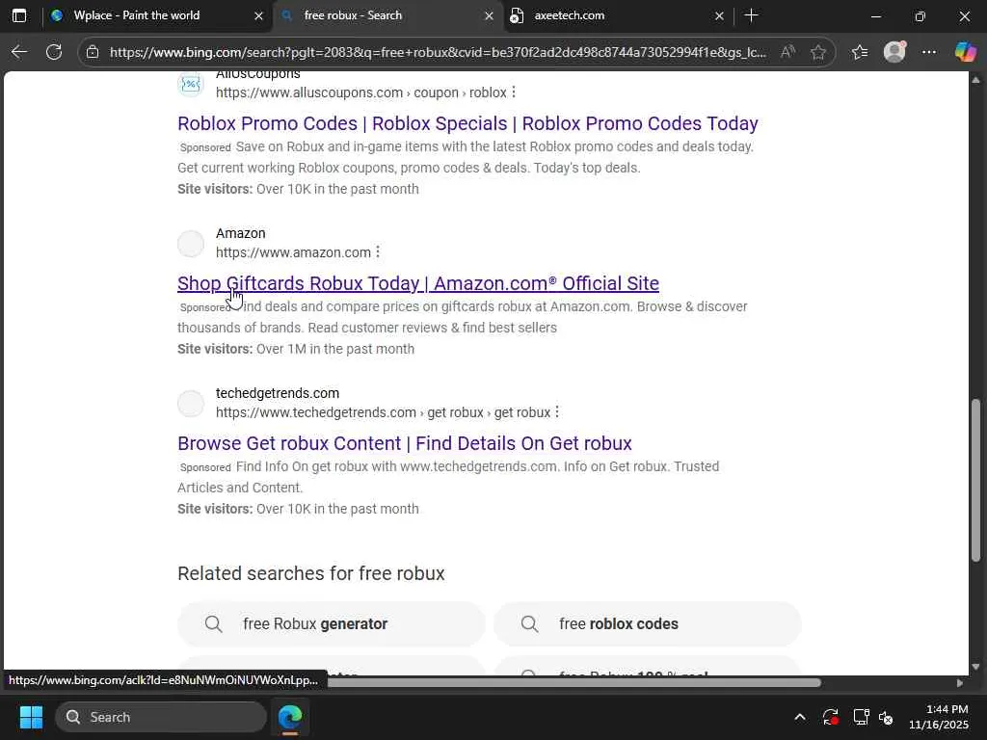The image size is (987, 740).
Task: Open the muted volume tray icon
Action: click(x=887, y=717)
